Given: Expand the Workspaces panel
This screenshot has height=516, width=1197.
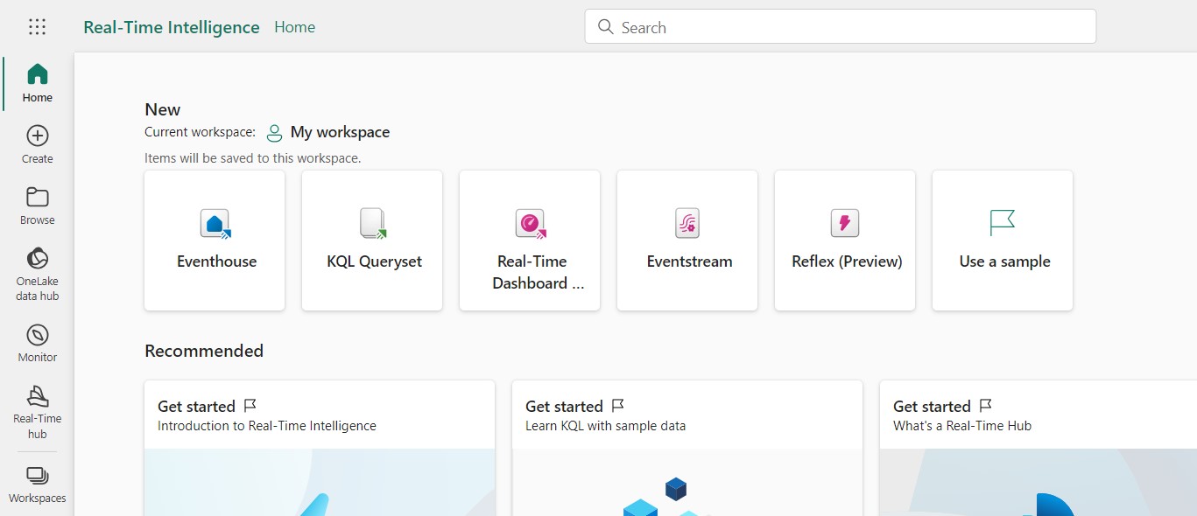Looking at the screenshot, I should click(38, 485).
